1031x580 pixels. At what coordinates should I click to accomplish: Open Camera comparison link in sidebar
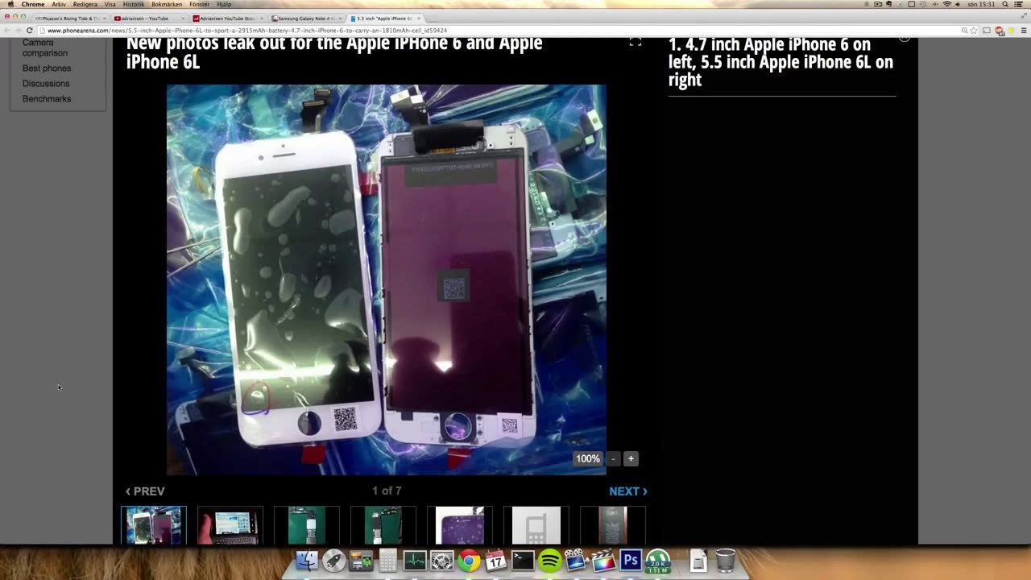click(45, 48)
